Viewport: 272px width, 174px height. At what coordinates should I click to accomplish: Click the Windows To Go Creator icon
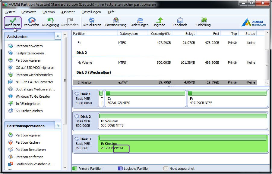tap(11, 96)
